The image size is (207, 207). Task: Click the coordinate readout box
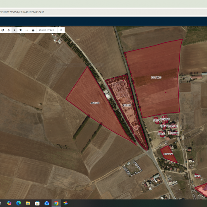(47, 30)
